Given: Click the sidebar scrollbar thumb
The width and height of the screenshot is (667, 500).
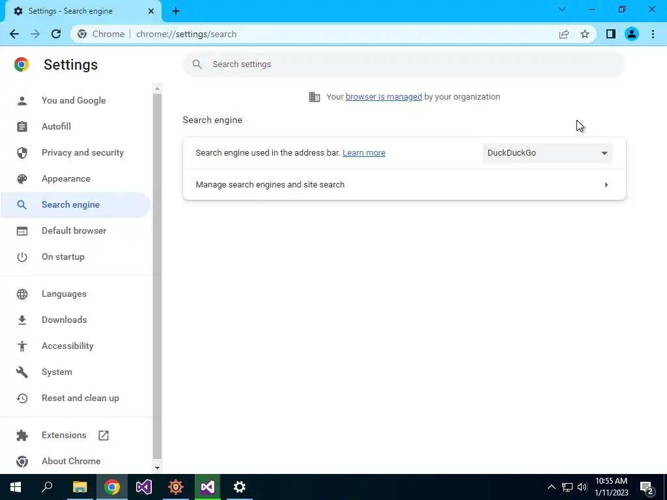Looking at the screenshot, I should coord(158,276).
